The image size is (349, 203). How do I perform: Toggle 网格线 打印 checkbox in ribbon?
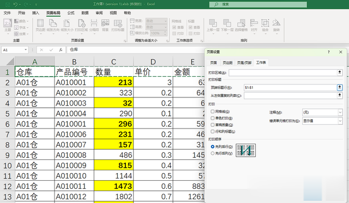[x=174, y=34]
